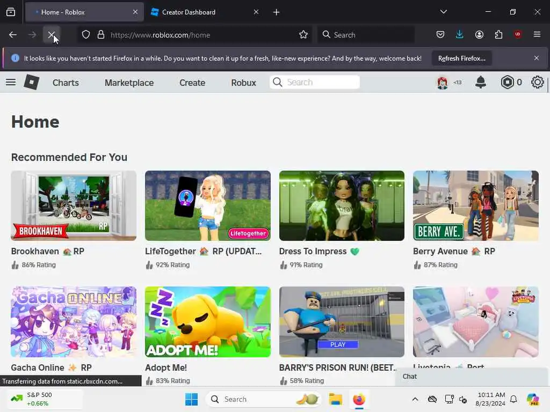Open Copilot preview icon in taskbar
Image resolution: width=550 pixels, height=412 pixels.
click(x=533, y=399)
